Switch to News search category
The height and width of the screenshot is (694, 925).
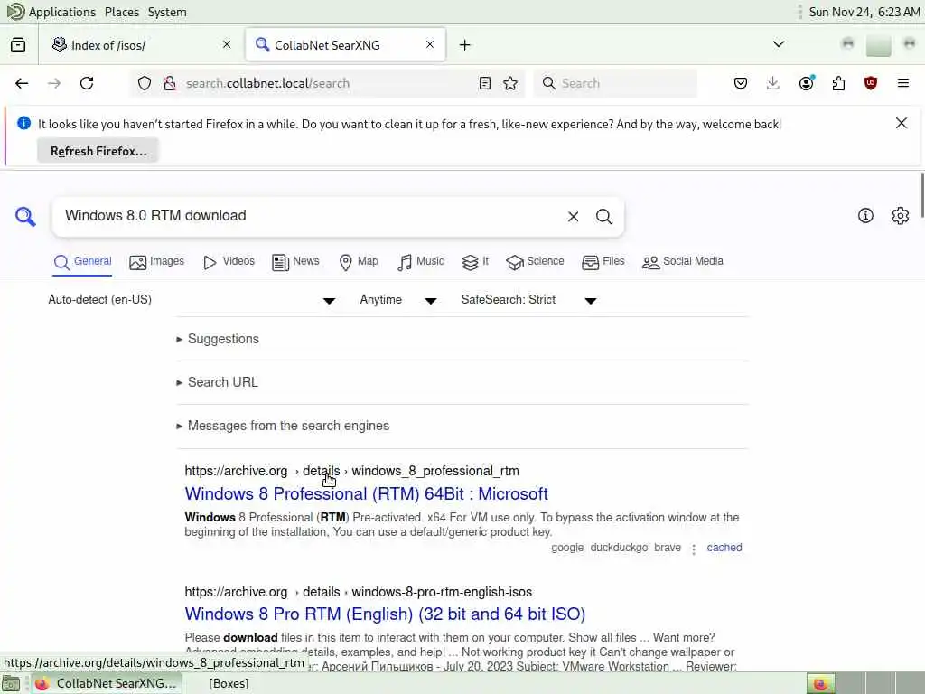pos(296,261)
